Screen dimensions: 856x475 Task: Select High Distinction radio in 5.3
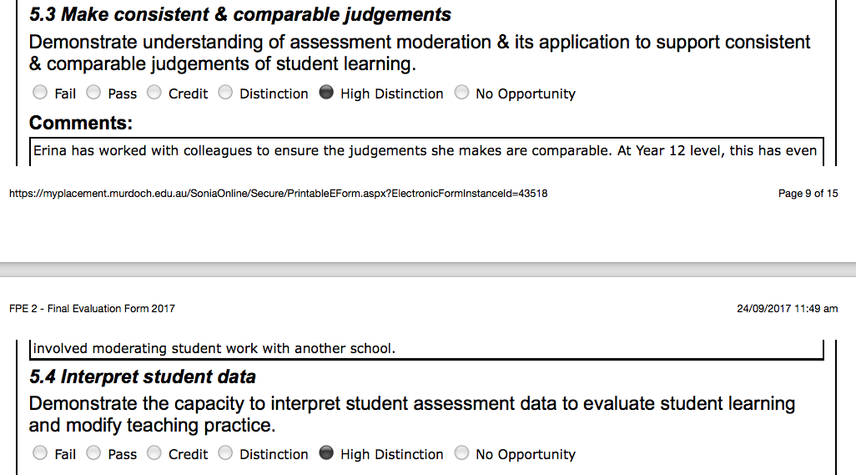(x=326, y=93)
